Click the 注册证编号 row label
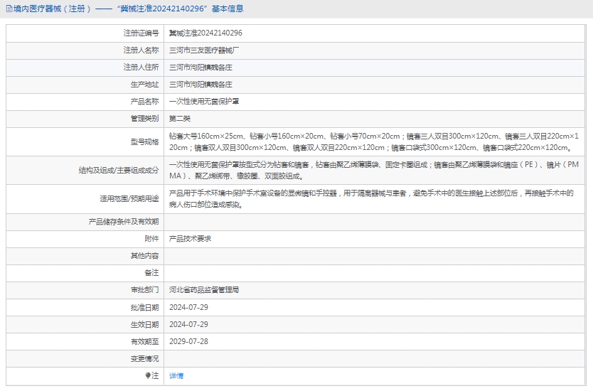 point(141,33)
